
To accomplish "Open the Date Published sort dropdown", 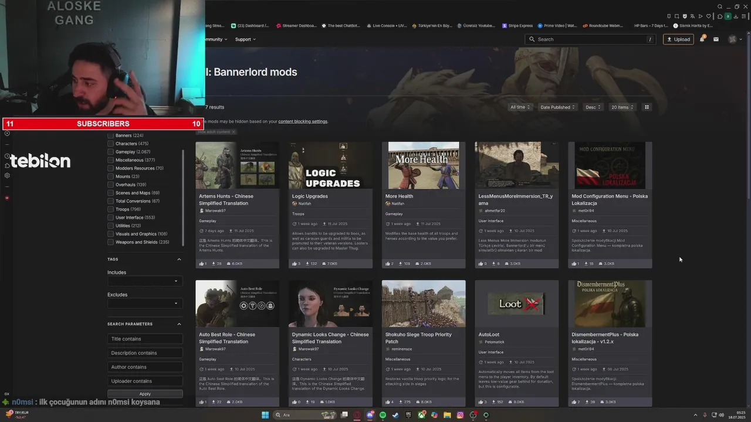I will (x=557, y=107).
